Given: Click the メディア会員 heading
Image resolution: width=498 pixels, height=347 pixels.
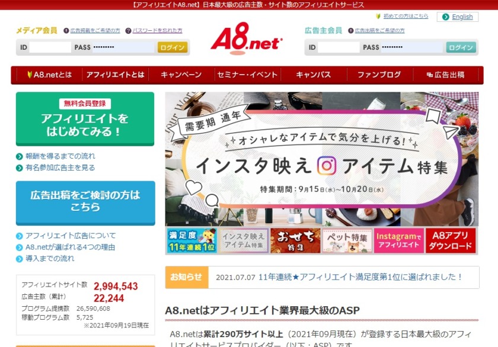Looking at the screenshot, I should click(37, 30).
